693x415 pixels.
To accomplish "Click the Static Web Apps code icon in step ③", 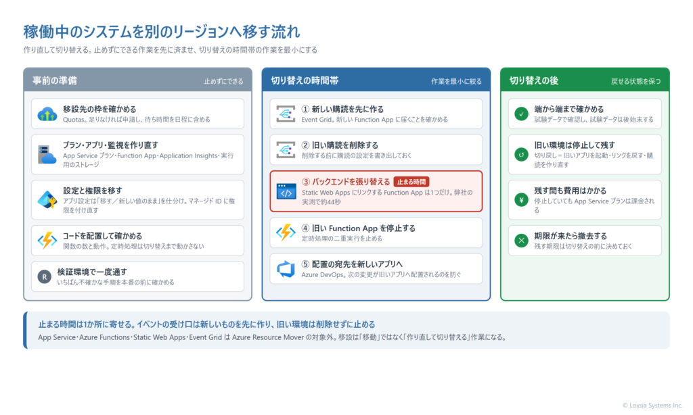I will [x=286, y=191].
